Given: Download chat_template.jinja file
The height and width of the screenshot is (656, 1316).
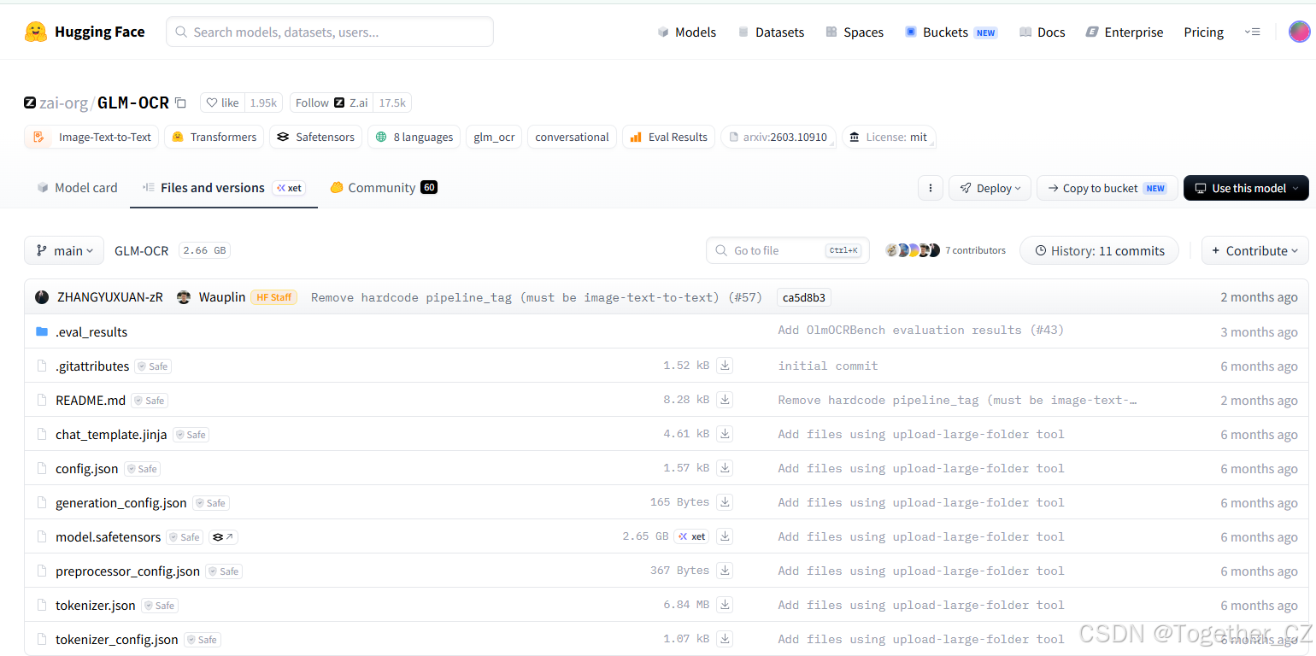Looking at the screenshot, I should [x=725, y=434].
